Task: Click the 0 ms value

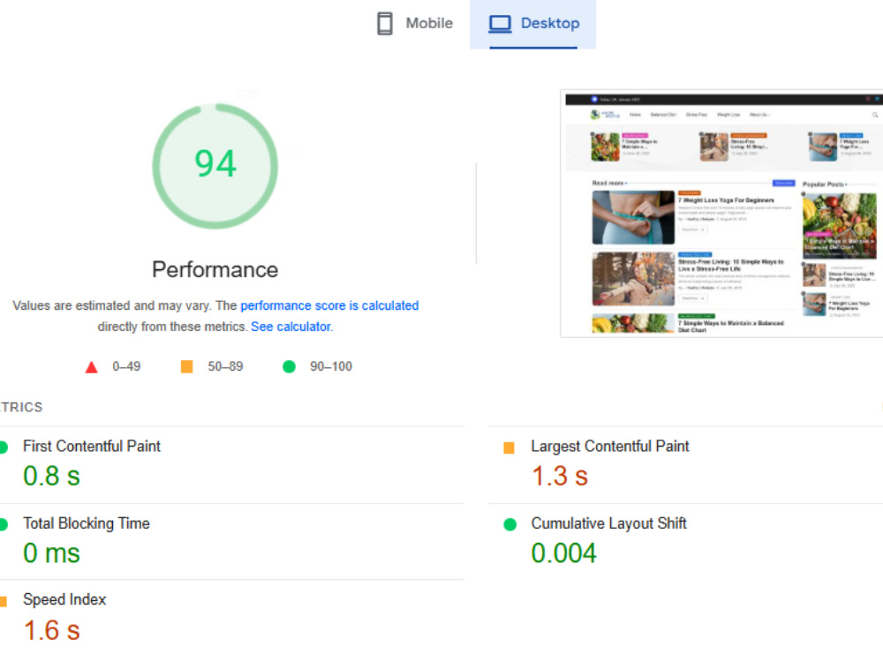Action: pyautogui.click(x=52, y=553)
